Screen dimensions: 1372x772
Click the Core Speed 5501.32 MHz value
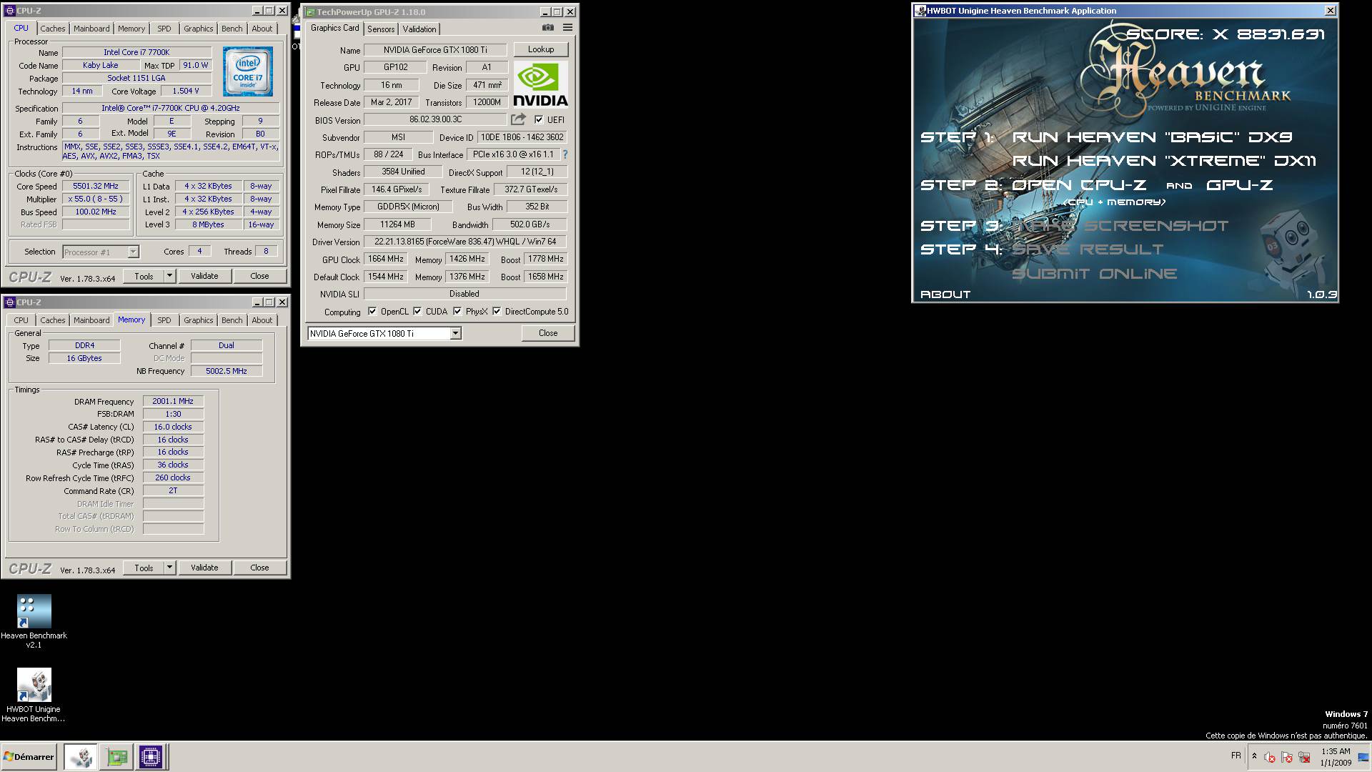(x=96, y=186)
